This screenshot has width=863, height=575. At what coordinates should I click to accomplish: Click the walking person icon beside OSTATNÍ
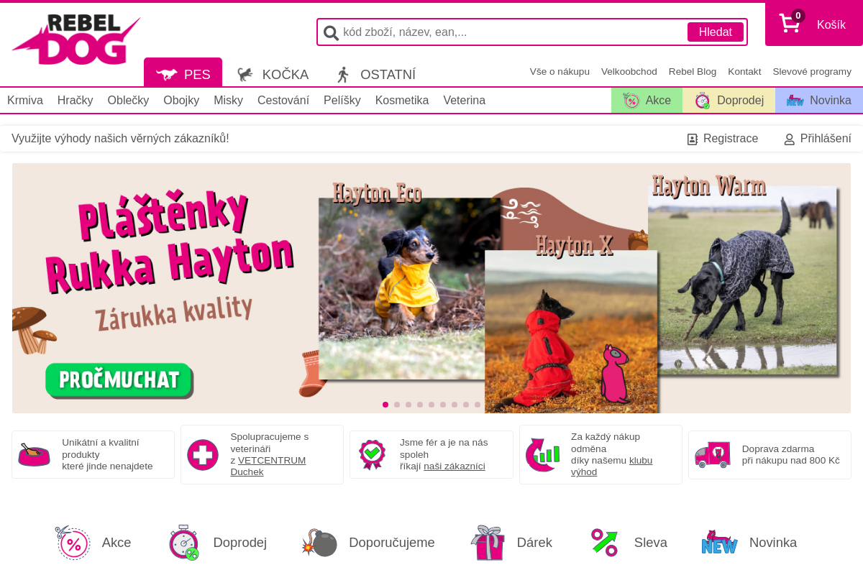point(343,74)
